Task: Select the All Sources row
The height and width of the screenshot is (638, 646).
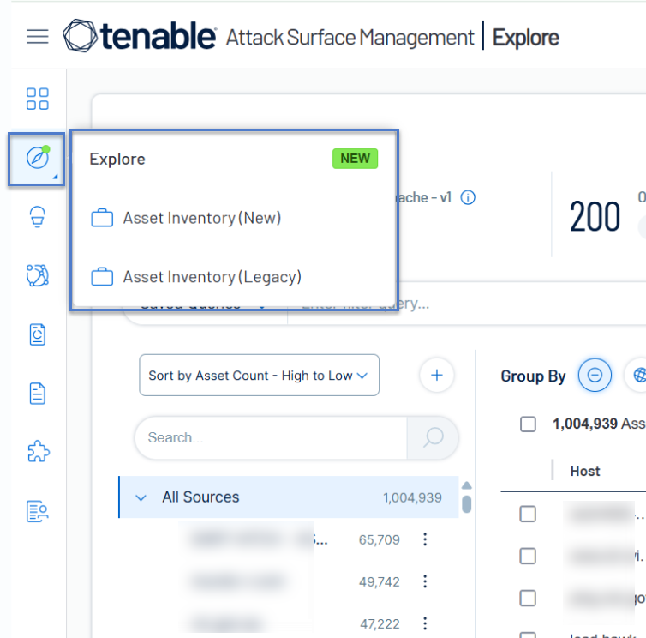Action: 289,497
